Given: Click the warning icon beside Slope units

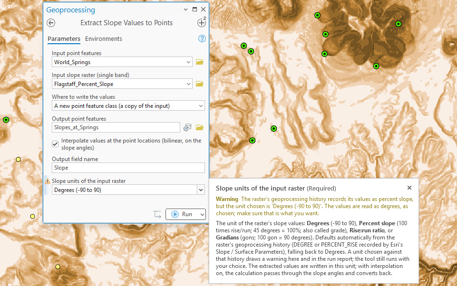Looking at the screenshot, I should click(x=48, y=181).
